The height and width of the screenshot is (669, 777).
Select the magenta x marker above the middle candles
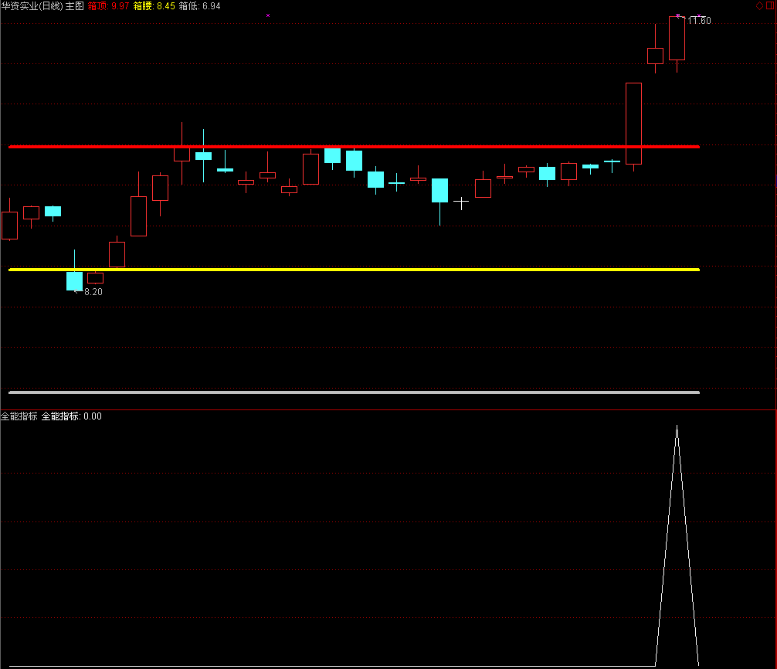pos(268,15)
